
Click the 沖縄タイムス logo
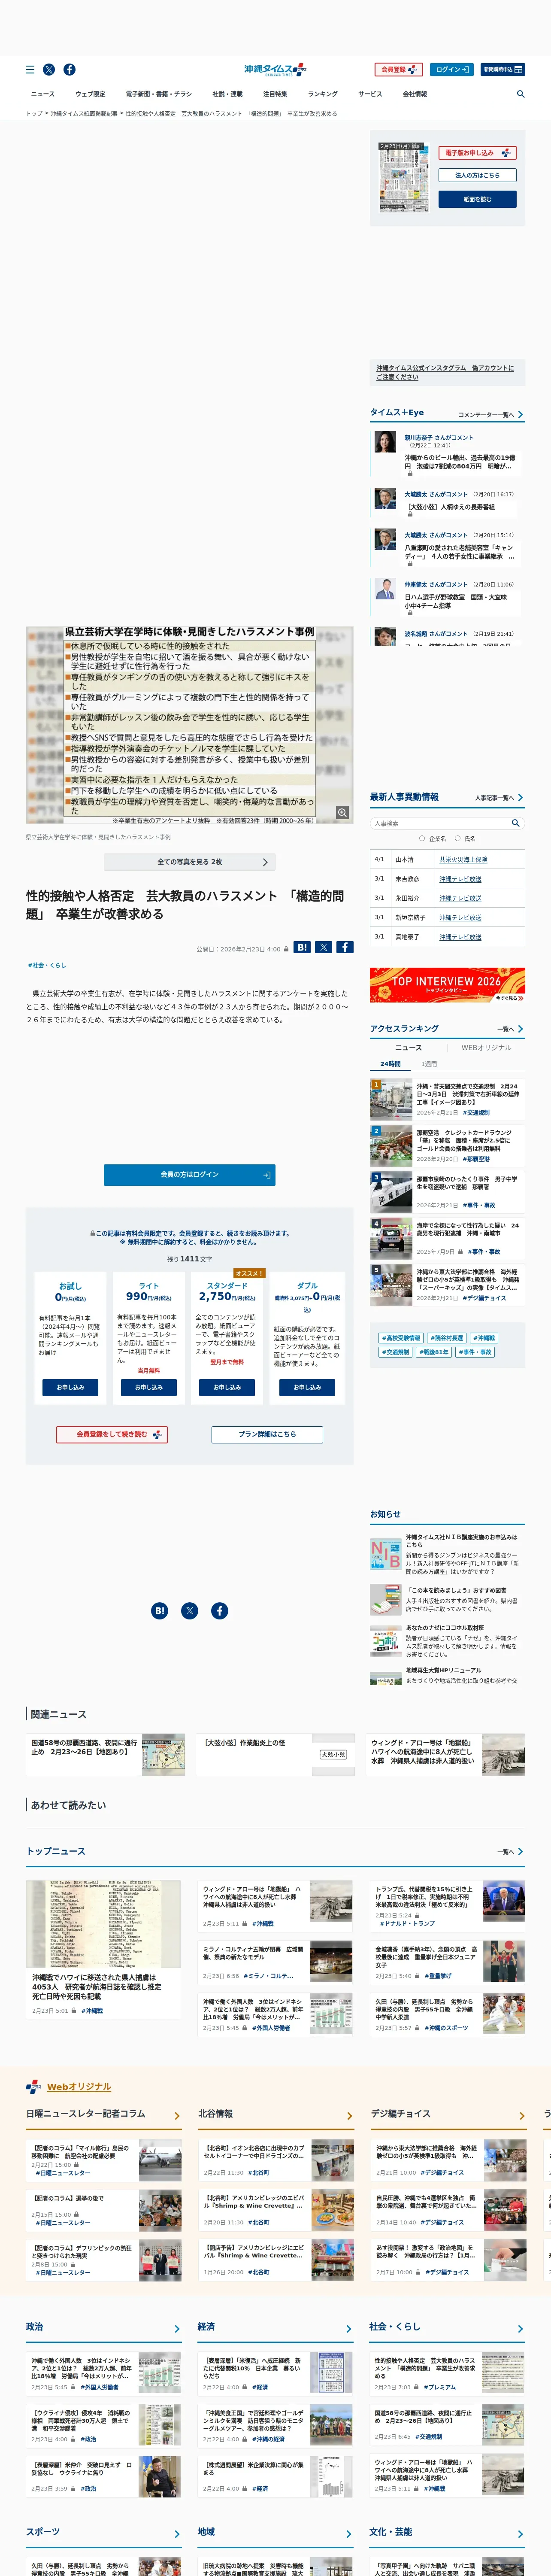tap(275, 70)
